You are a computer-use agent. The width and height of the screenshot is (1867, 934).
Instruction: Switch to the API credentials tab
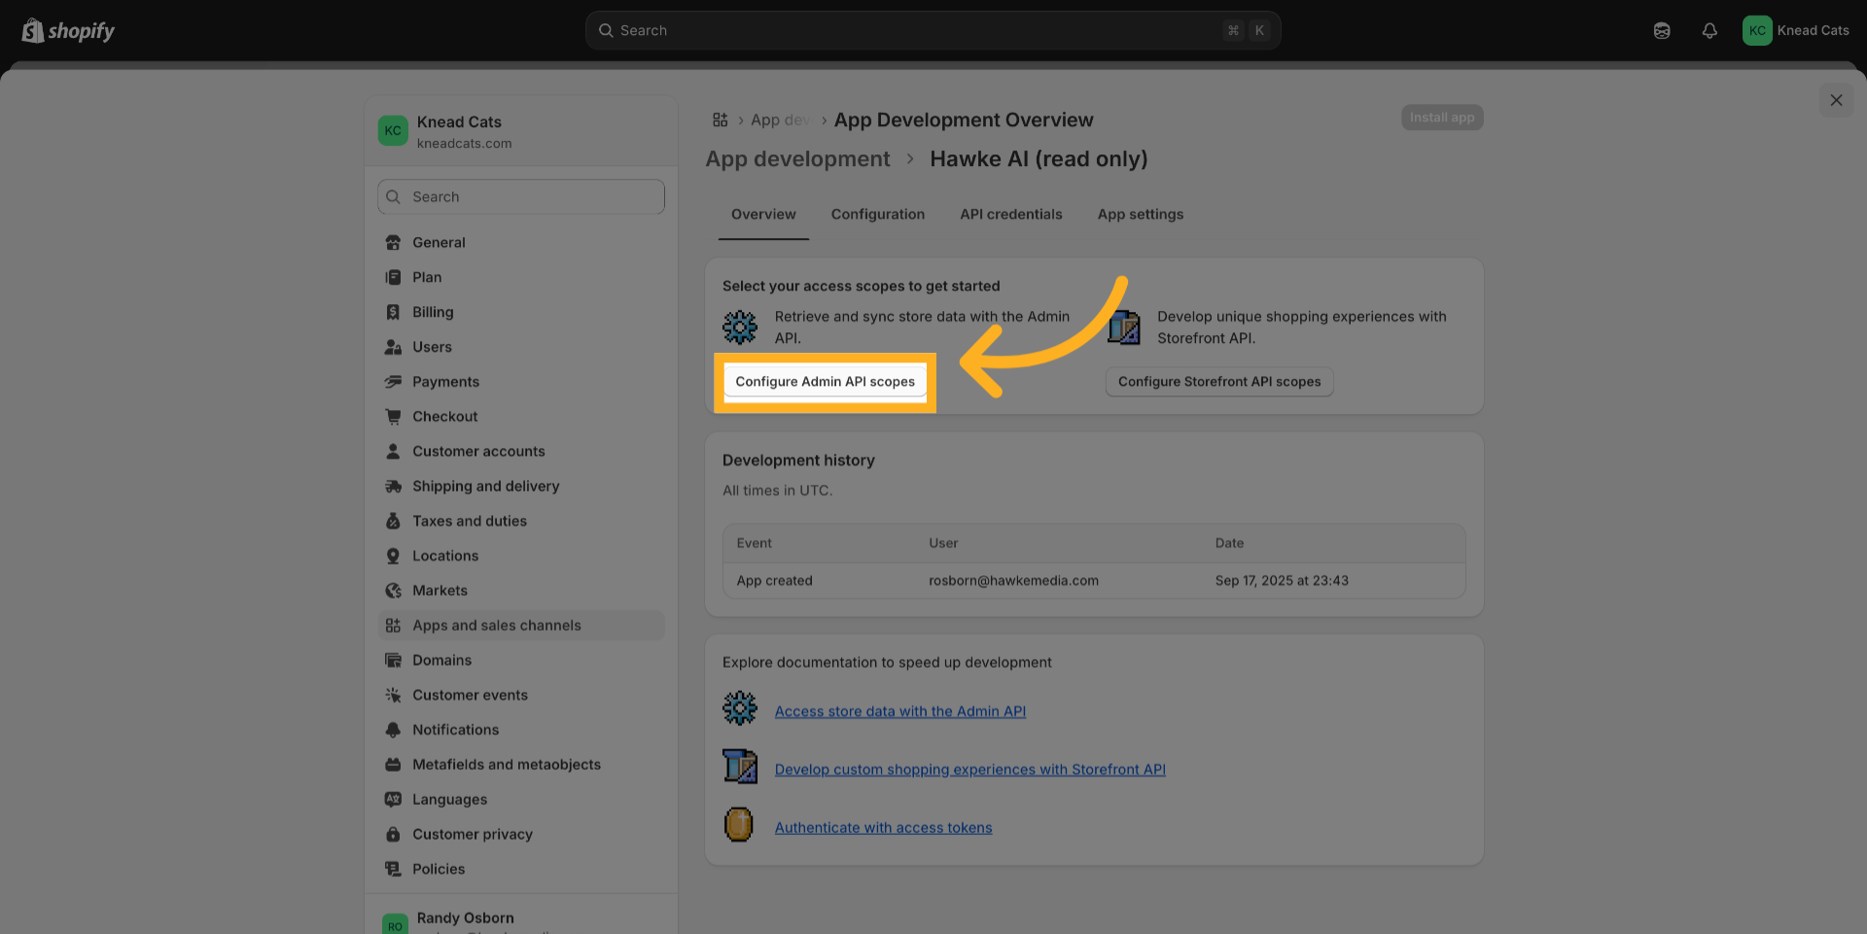[1010, 215]
